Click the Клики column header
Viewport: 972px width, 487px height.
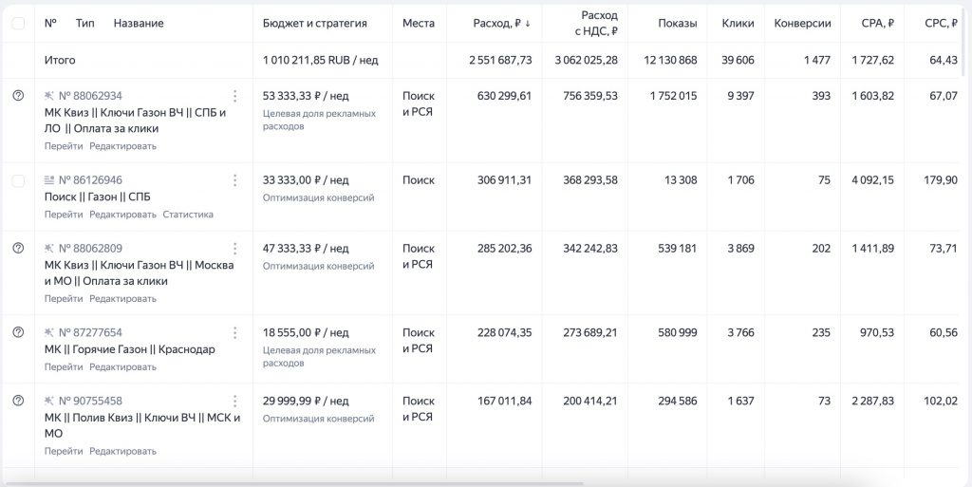point(738,23)
